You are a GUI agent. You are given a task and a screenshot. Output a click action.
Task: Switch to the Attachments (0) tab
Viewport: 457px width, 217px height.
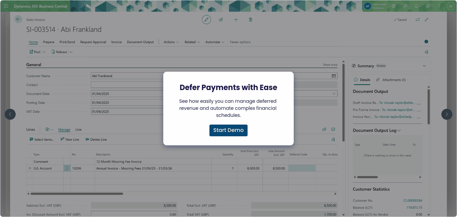pos(391,80)
